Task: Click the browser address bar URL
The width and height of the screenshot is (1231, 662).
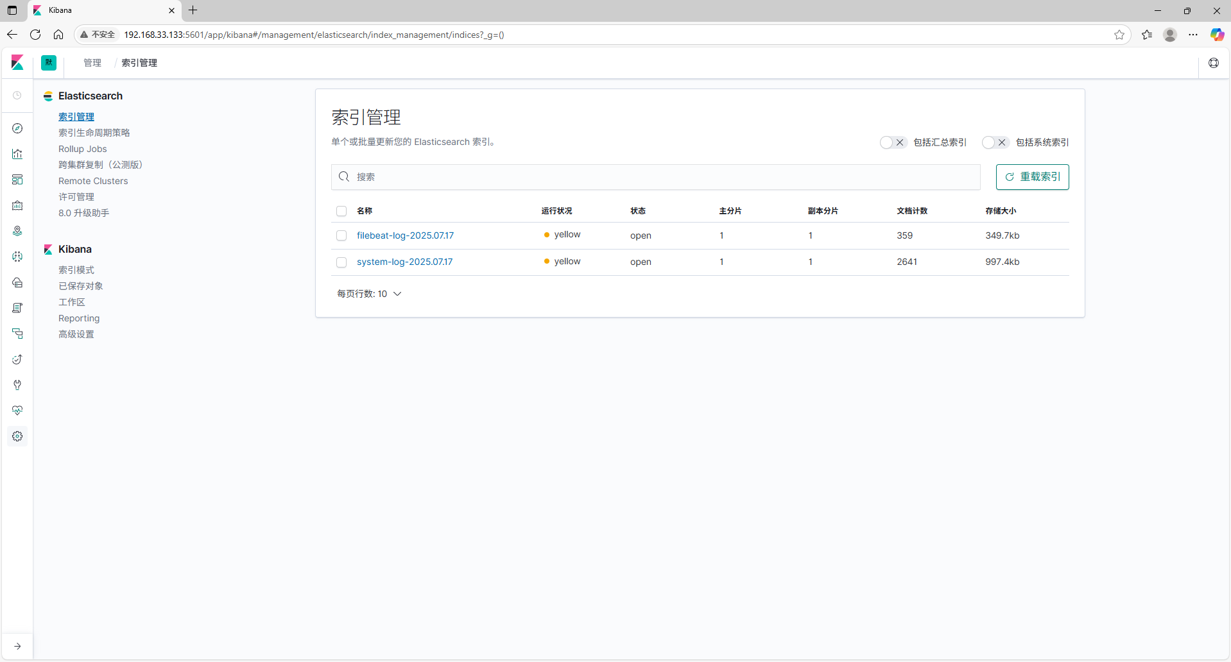Action: 314,35
